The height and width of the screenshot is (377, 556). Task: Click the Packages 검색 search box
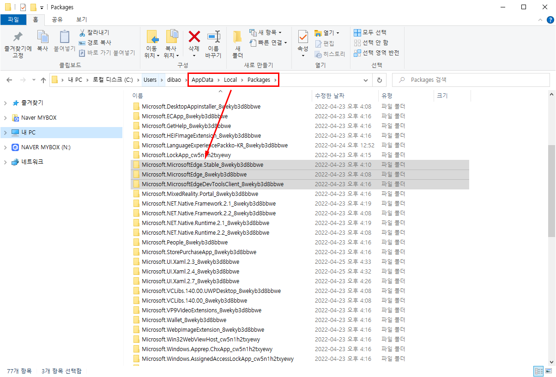click(x=471, y=80)
